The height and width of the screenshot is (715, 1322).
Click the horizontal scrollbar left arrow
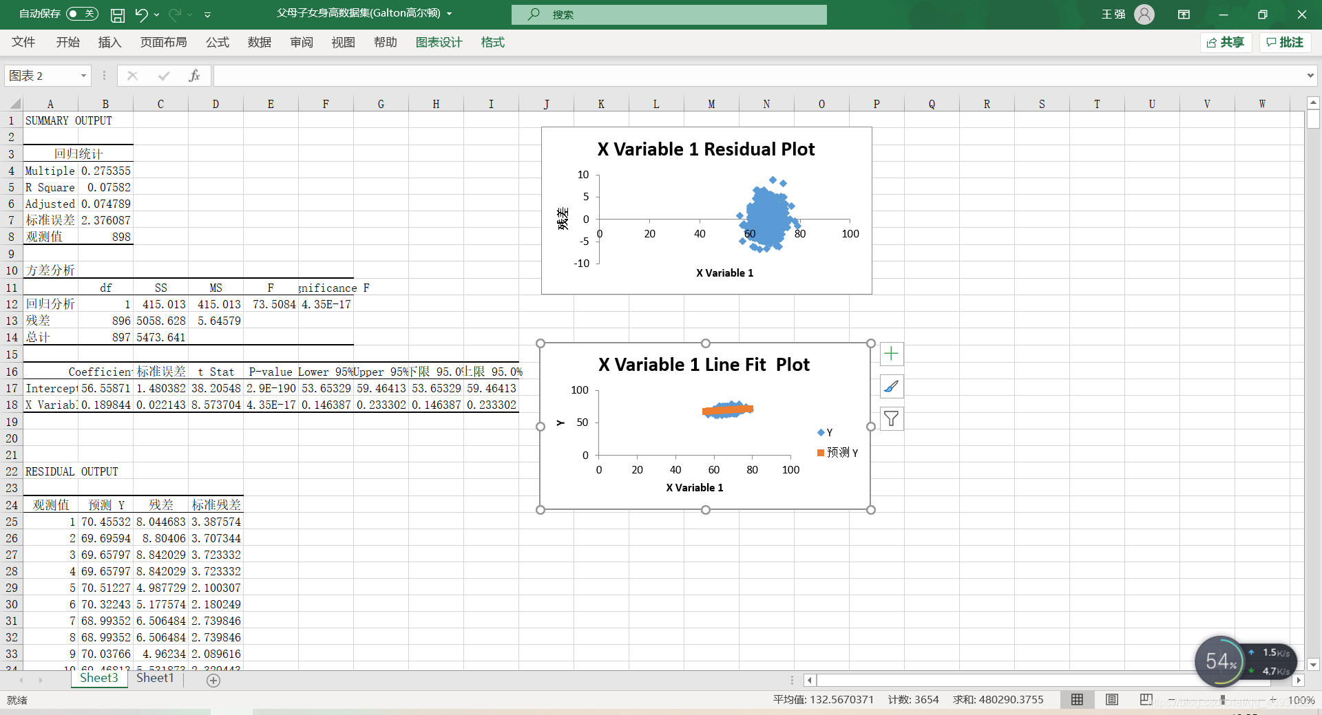pyautogui.click(x=810, y=680)
